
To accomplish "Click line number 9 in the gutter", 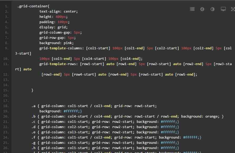I will point(6,48).
